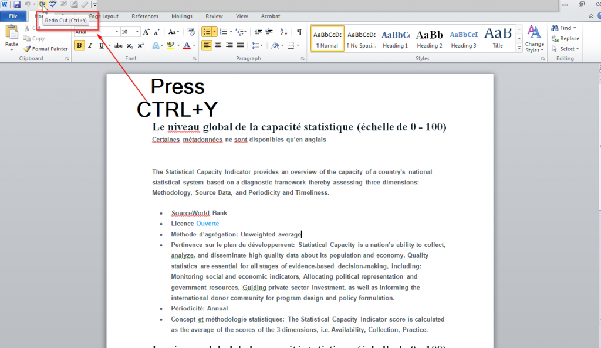The height and width of the screenshot is (348, 601).
Task: Apply the Heading 1 style
Action: point(396,38)
